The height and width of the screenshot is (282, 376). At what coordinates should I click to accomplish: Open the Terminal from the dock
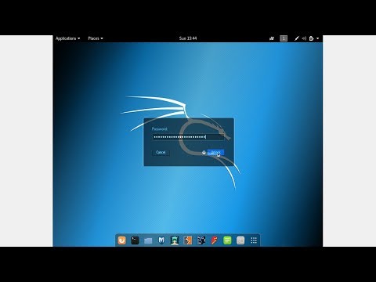point(135,240)
